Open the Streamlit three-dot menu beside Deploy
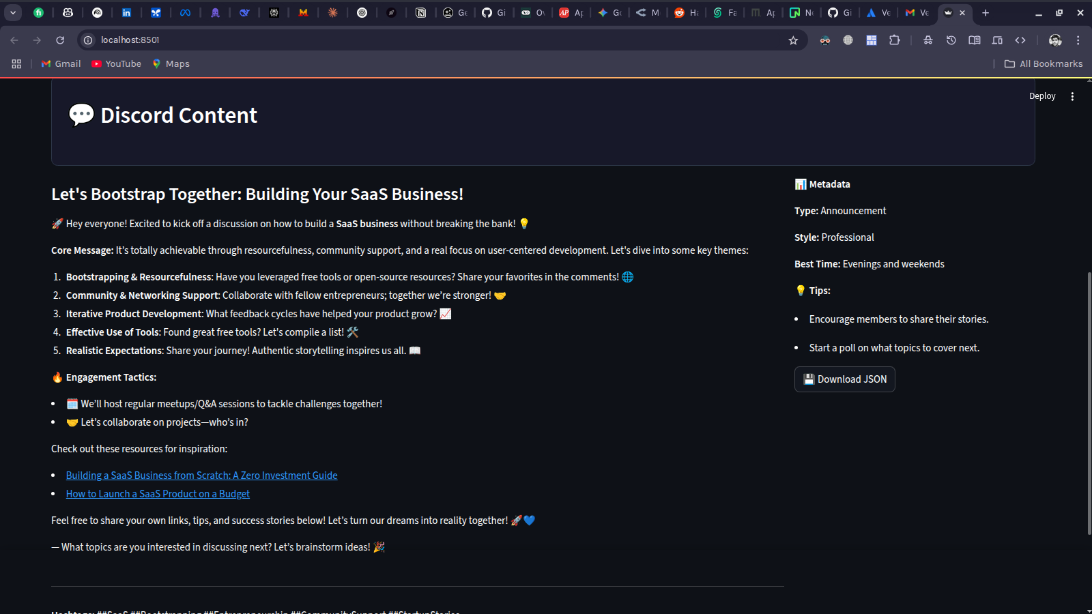 [x=1072, y=96]
